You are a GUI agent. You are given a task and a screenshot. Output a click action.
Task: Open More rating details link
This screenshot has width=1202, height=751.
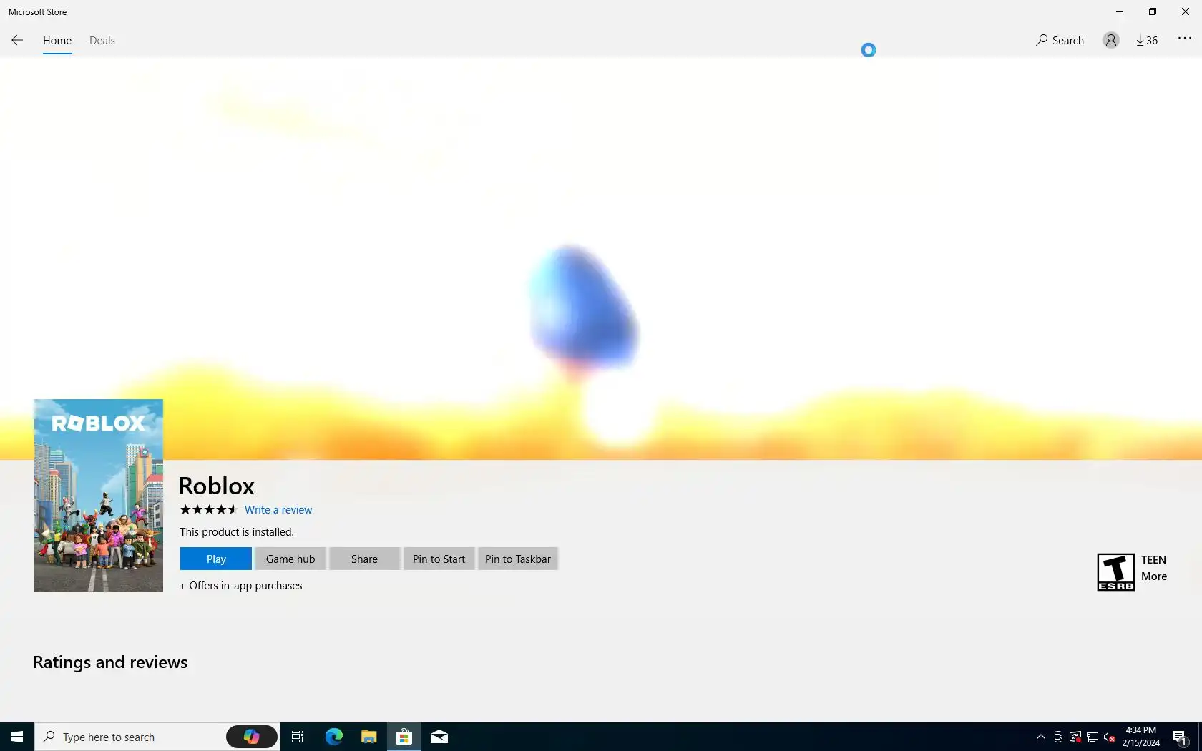[x=1154, y=576]
